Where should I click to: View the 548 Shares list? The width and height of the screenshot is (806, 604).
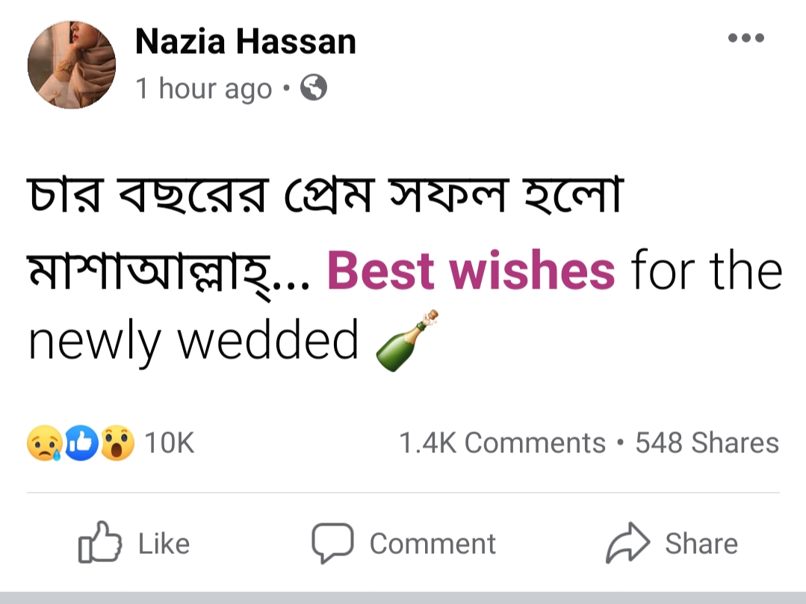click(x=707, y=443)
